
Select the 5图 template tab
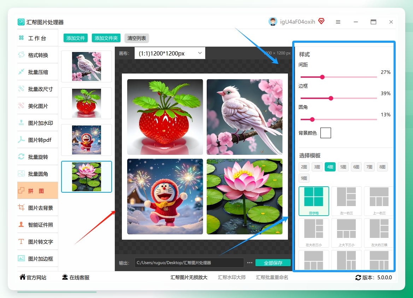point(343,167)
